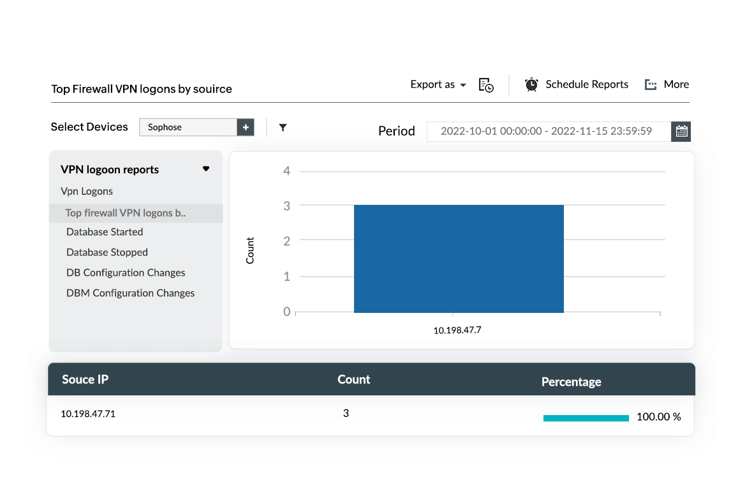Open the calendar date picker icon
Screen dimensions: 731x500
point(681,132)
